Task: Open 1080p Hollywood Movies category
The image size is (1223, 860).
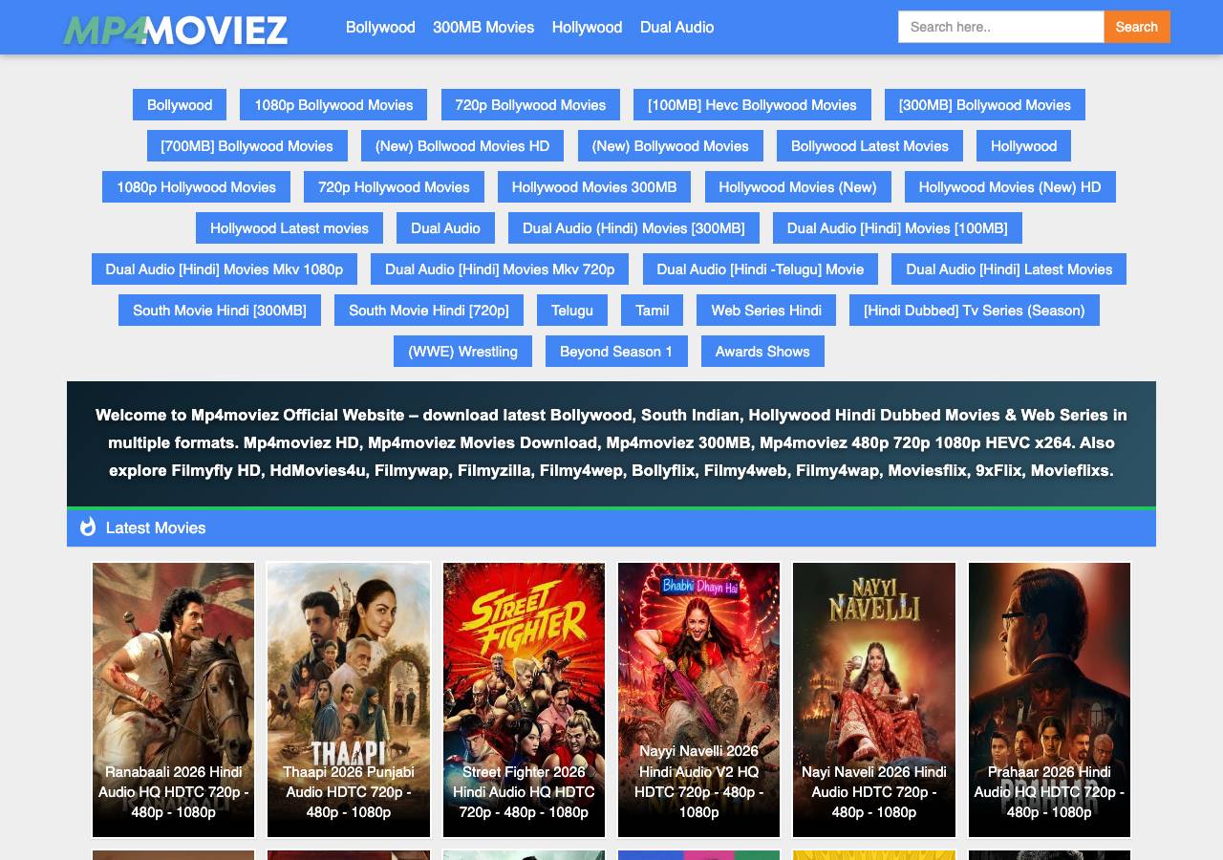Action: (196, 187)
